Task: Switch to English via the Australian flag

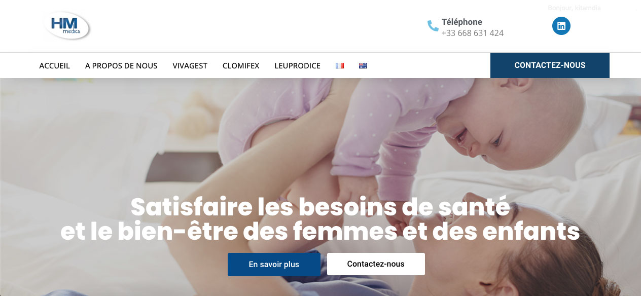Action: coord(363,65)
